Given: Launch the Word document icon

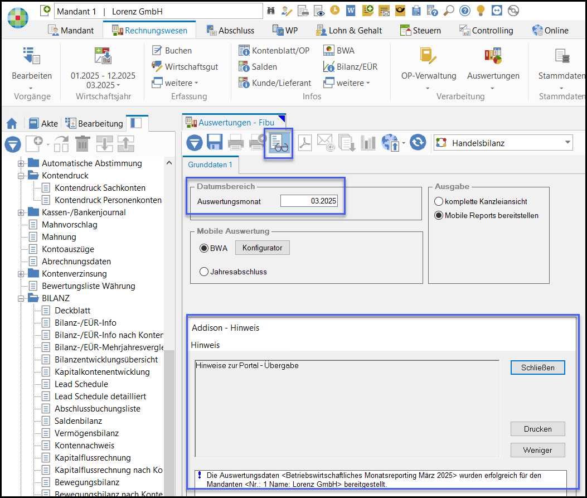Looking at the screenshot, I should point(351,11).
